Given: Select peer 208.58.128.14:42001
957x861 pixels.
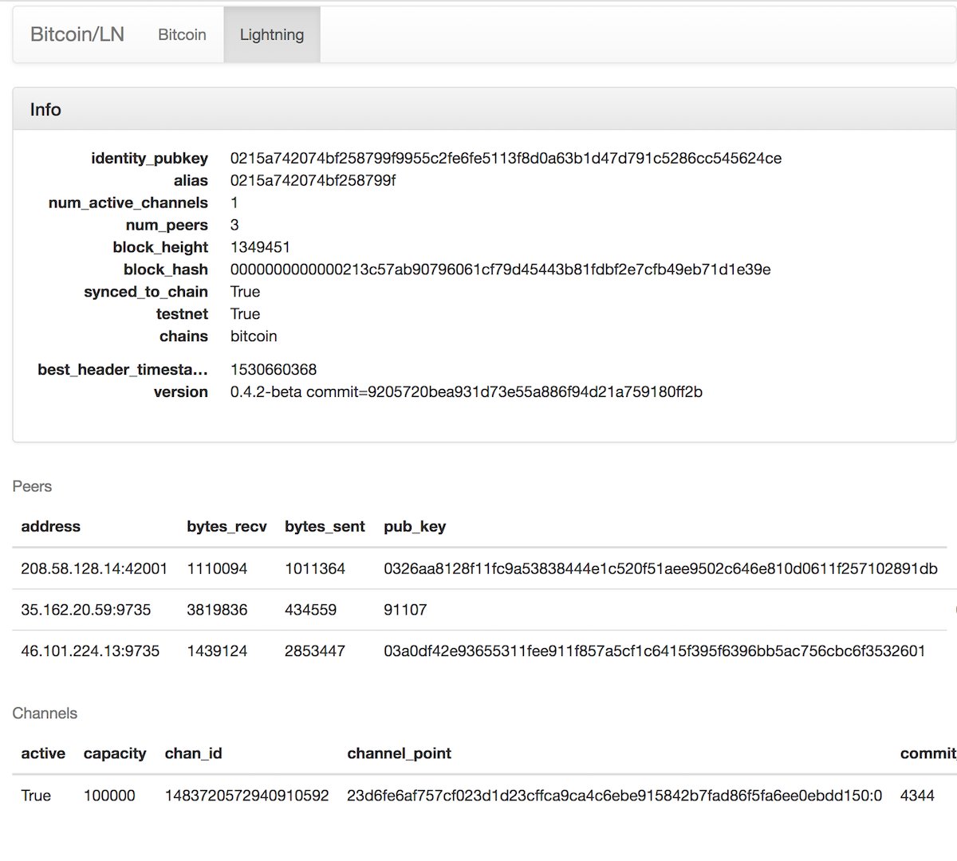Looking at the screenshot, I should pyautogui.click(x=93, y=568).
